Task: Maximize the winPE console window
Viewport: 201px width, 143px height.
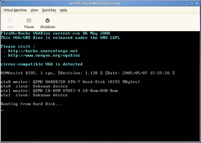Action: click(191, 3)
